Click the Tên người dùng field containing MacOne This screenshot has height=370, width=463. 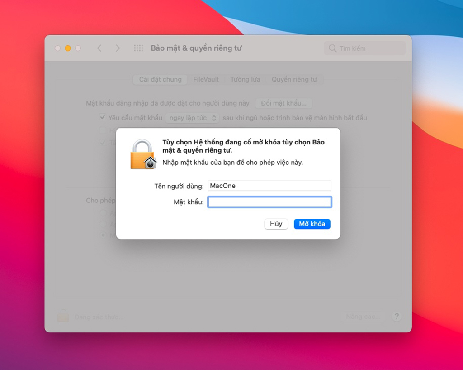269,186
